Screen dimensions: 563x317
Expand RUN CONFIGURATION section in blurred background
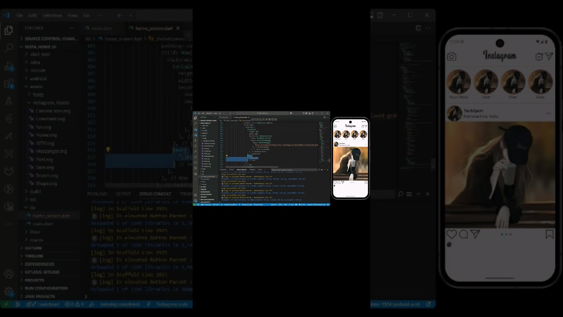pos(49,288)
